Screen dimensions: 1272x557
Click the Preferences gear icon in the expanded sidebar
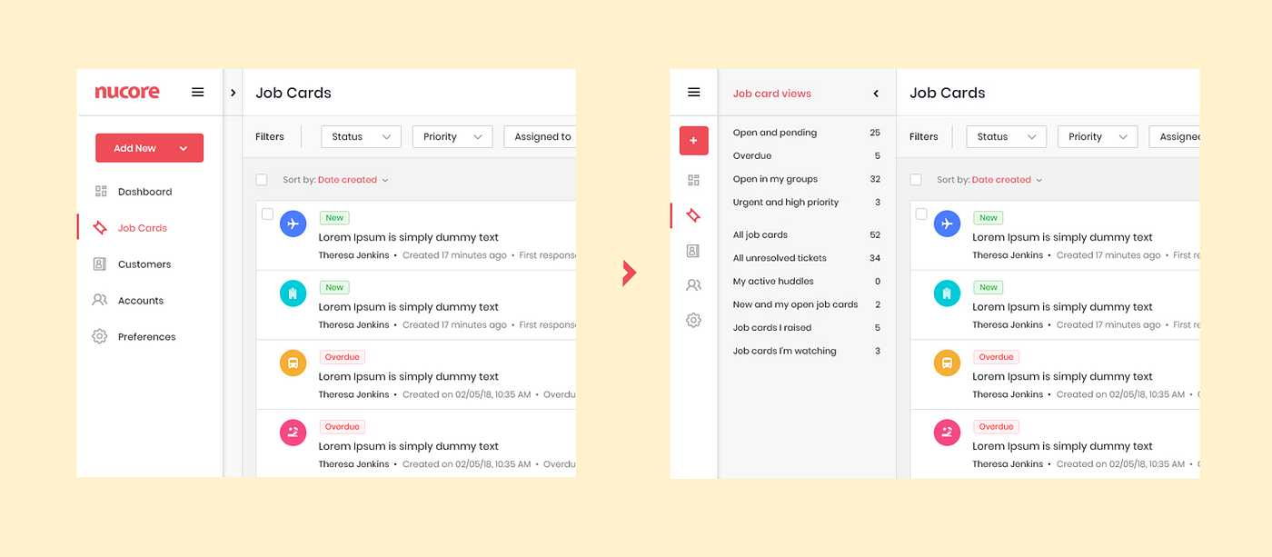[100, 336]
